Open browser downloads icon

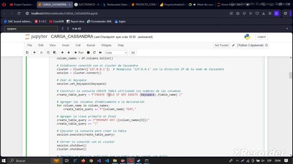(x=264, y=13)
